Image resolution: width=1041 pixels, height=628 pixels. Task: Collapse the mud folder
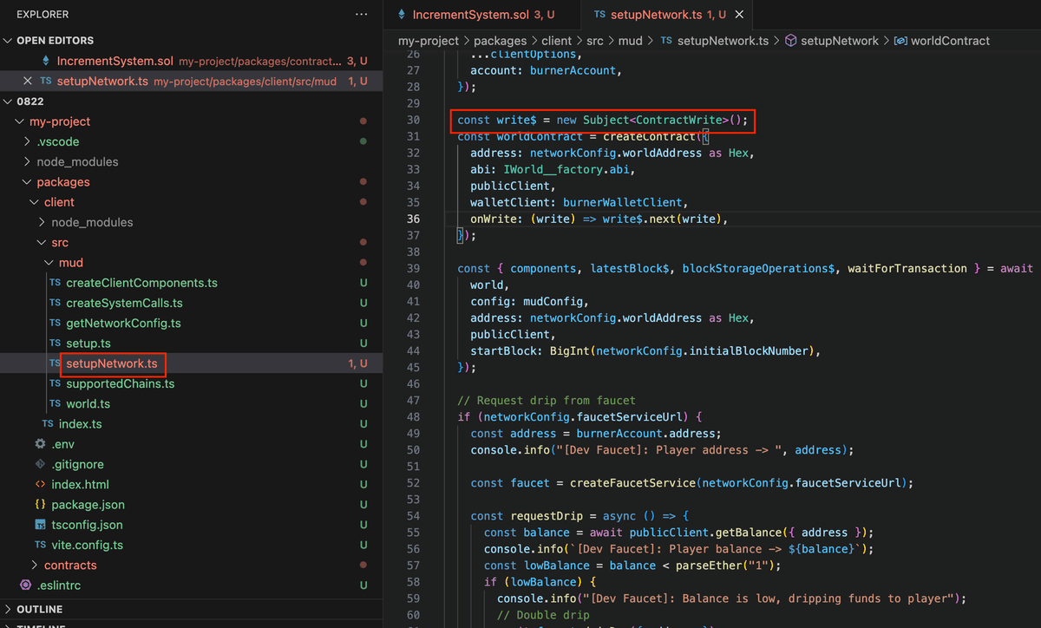[x=50, y=263]
